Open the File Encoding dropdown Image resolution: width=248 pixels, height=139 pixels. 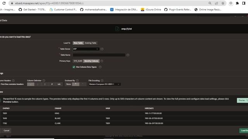pyautogui.click(x=104, y=84)
